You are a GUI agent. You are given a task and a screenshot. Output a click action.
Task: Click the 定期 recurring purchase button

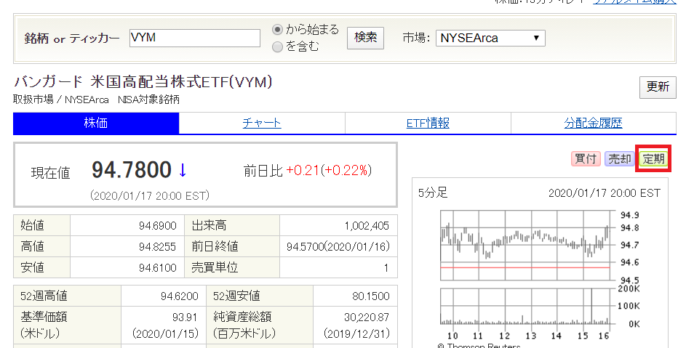point(653,158)
